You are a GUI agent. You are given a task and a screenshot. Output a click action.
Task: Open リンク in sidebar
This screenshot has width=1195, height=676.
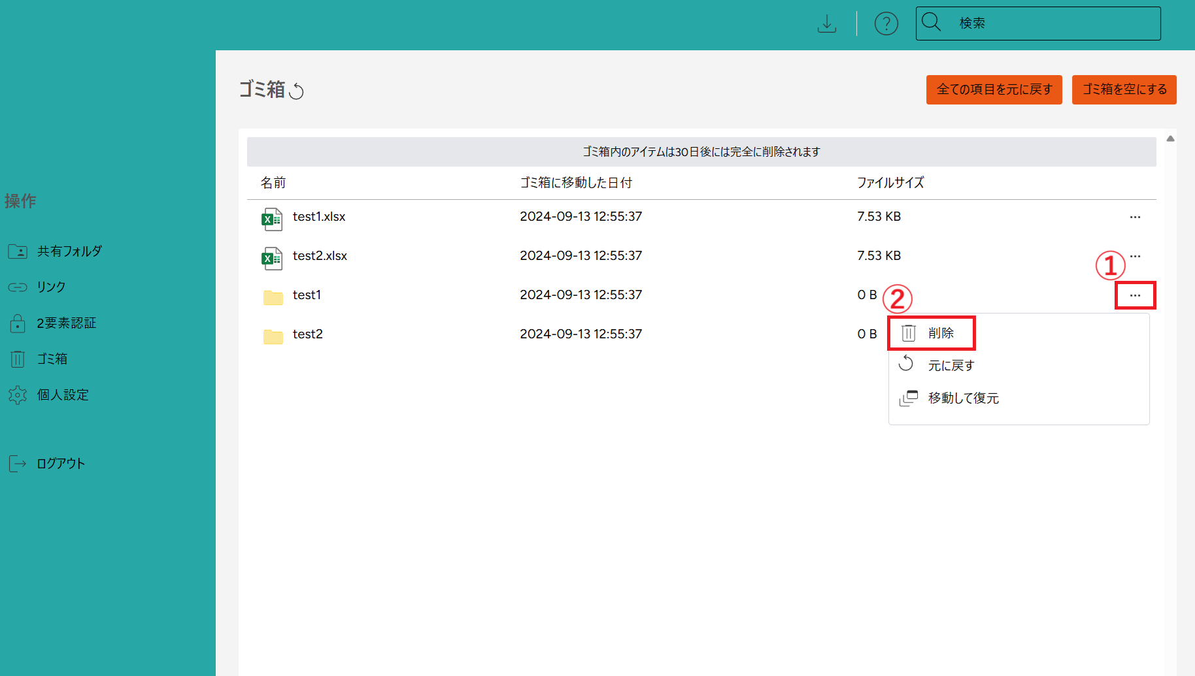(51, 287)
